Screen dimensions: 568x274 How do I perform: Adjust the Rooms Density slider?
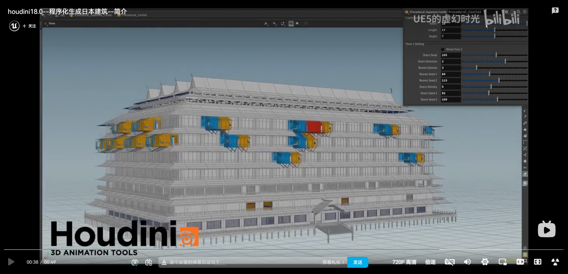(495, 68)
